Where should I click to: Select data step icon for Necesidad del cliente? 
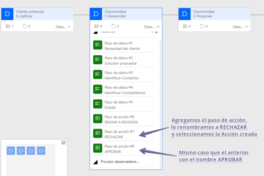click(98, 45)
